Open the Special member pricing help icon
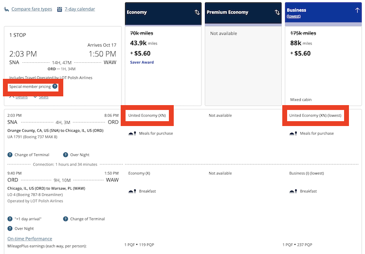This screenshot has width=365, height=254. pos(55,87)
